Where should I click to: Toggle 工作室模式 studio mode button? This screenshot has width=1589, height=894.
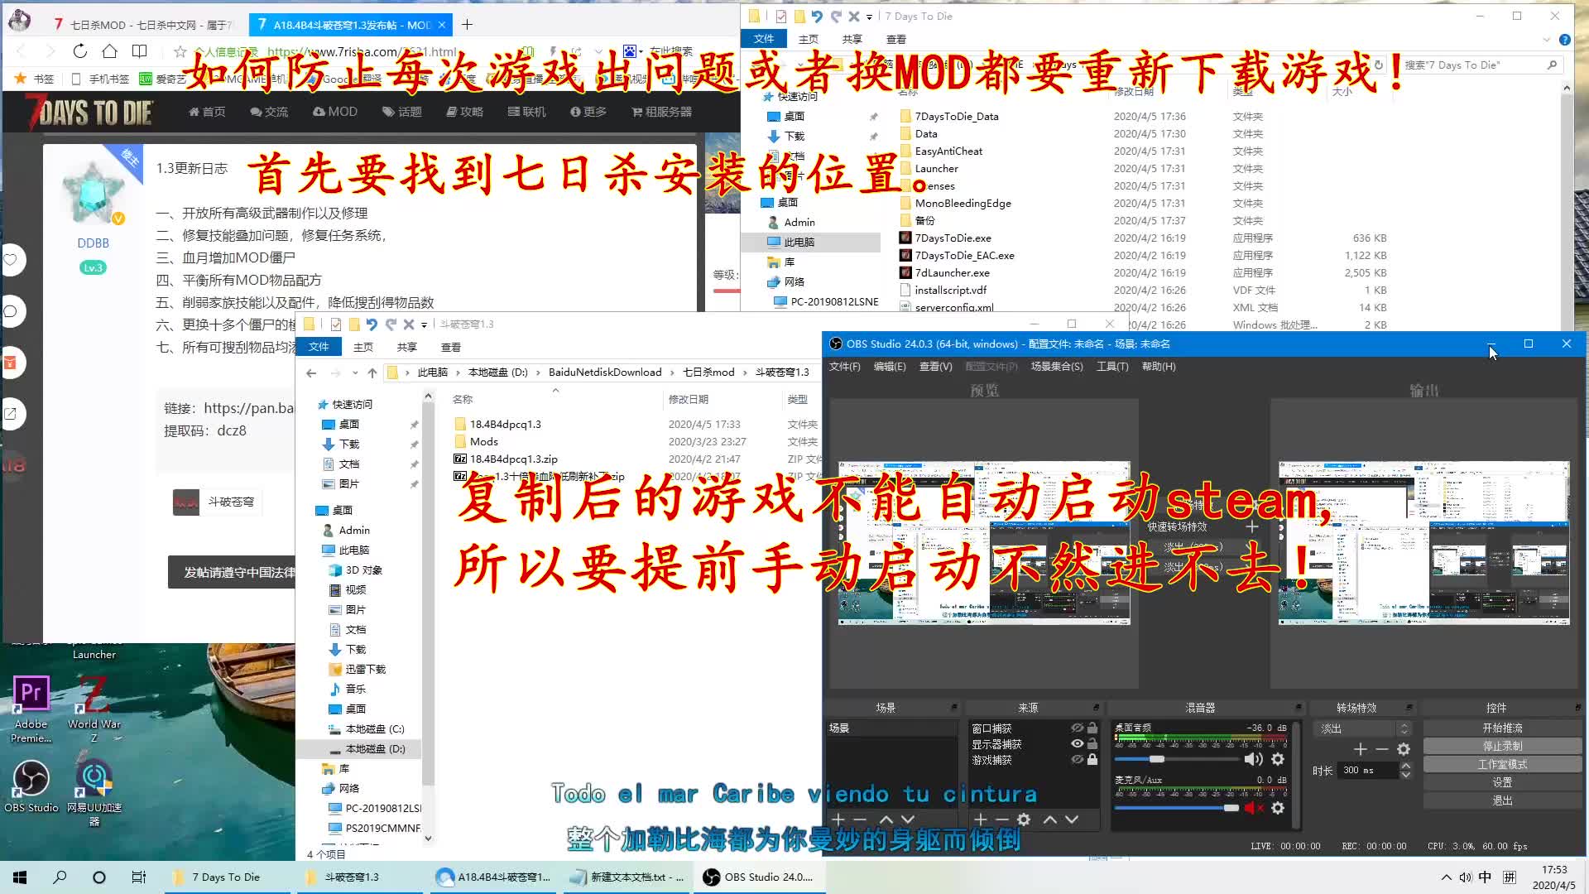point(1502,764)
